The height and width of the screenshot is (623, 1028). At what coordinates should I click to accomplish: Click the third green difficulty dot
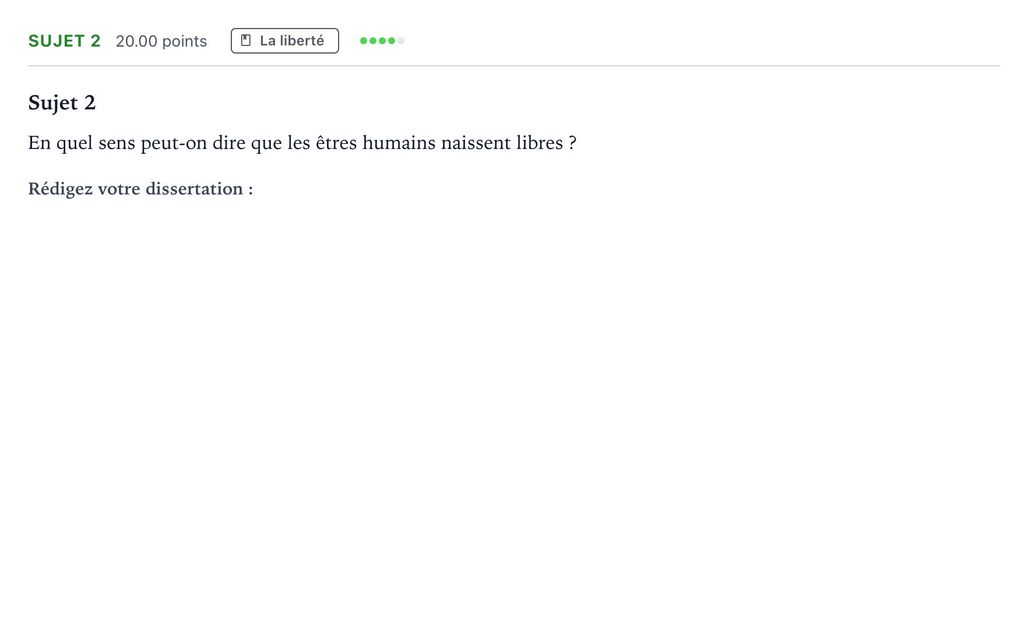(x=382, y=41)
